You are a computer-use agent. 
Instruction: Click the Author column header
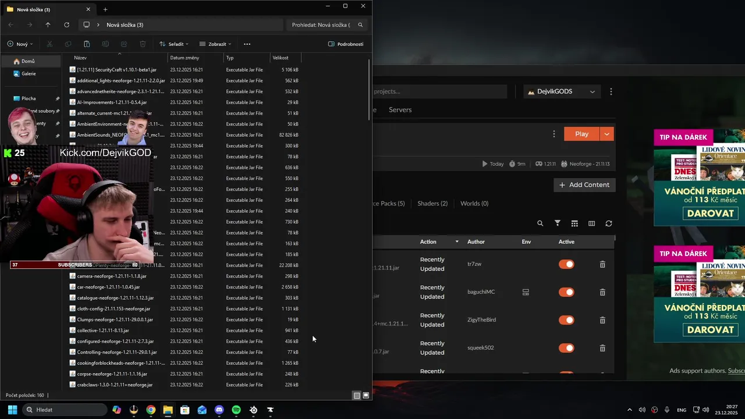[476, 242]
